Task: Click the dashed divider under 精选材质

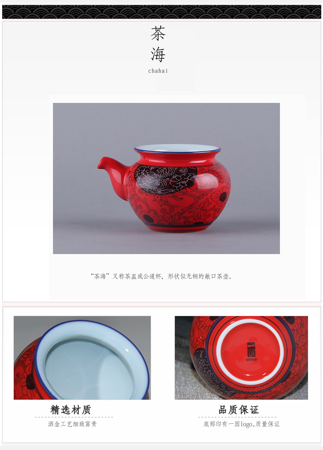Action: click(74, 417)
